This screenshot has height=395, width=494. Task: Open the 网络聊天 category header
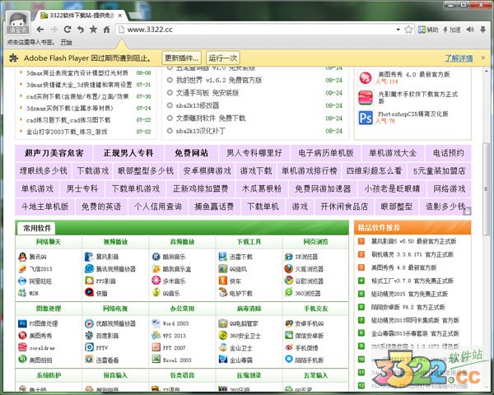pos(49,242)
